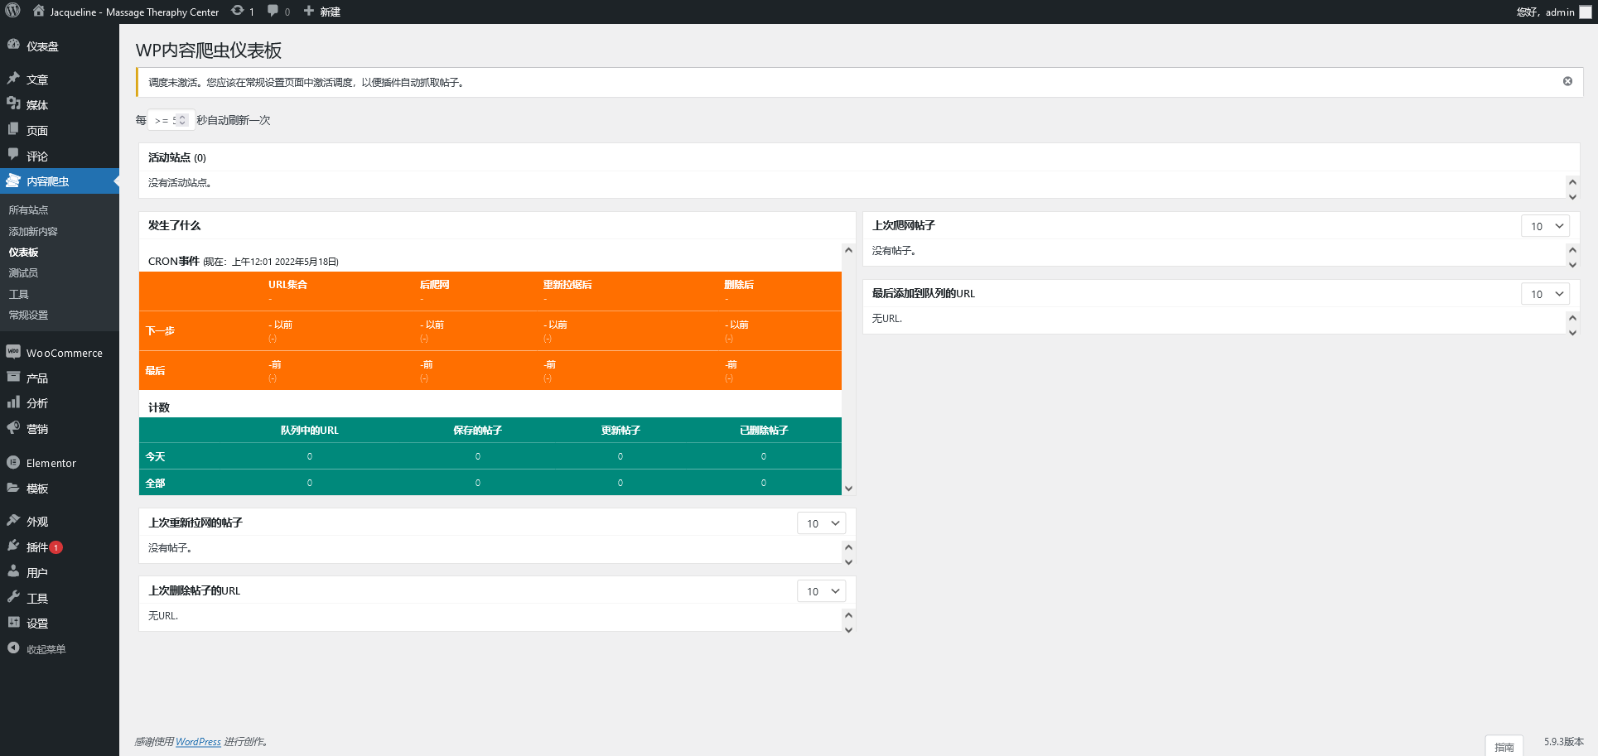Click the 队列中的URL column header
The image size is (1598, 756).
click(309, 431)
